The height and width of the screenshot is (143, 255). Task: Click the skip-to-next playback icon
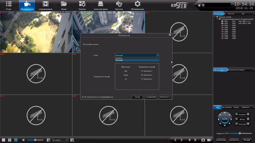pyautogui.click(x=196, y=140)
